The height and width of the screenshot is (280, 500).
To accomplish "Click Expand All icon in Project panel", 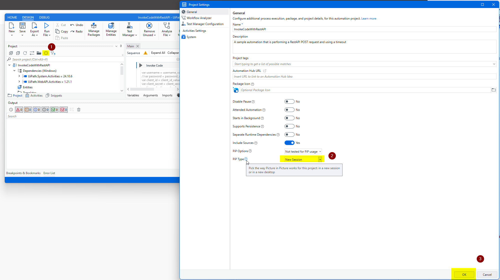I will pyautogui.click(x=11, y=53).
